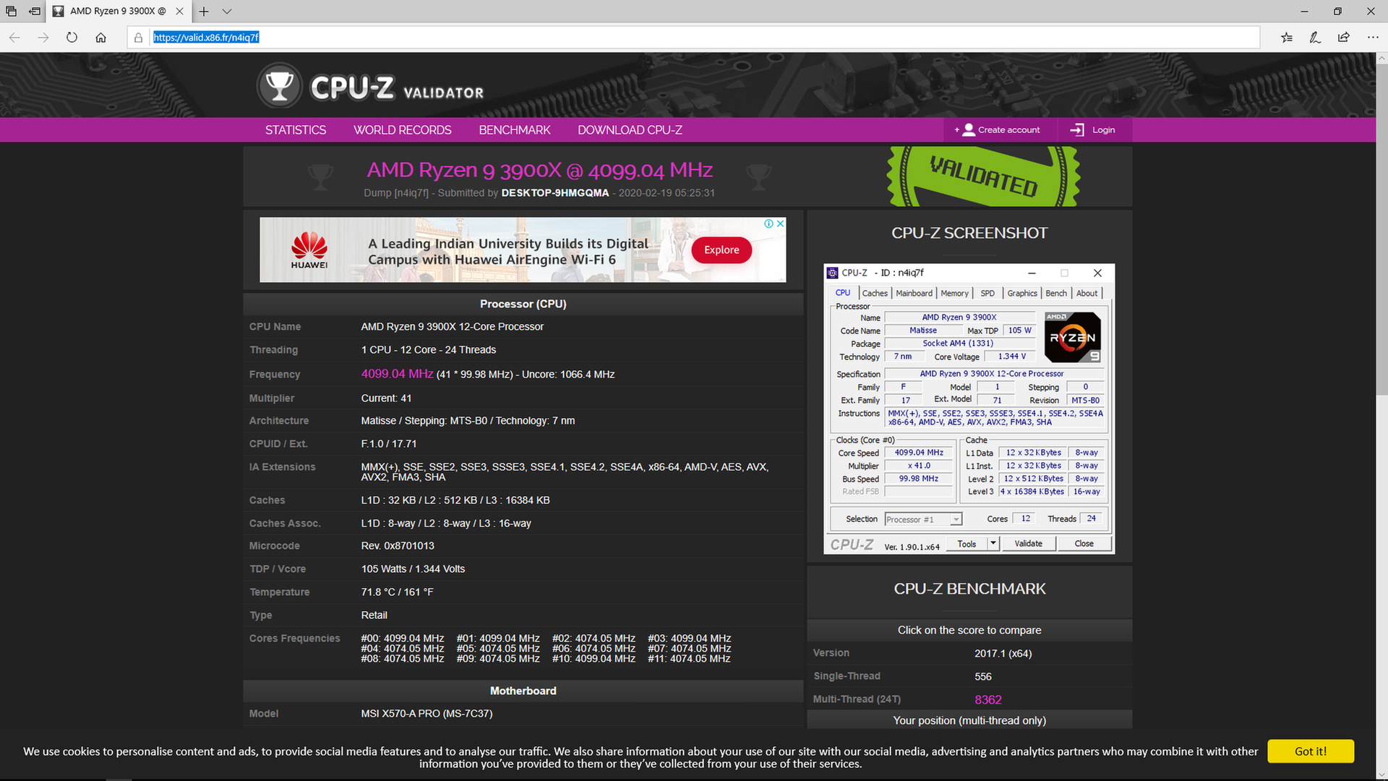Viewport: 1388px width, 781px height.
Task: Click the DESKTOP-9HMGQMA submitter link
Action: (x=555, y=193)
